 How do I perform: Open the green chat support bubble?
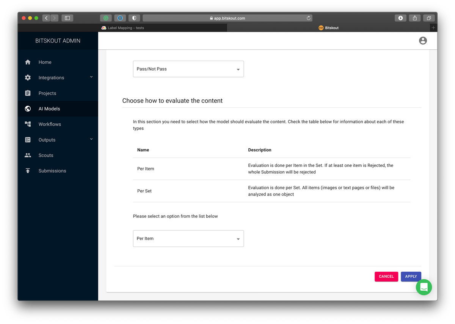click(424, 287)
